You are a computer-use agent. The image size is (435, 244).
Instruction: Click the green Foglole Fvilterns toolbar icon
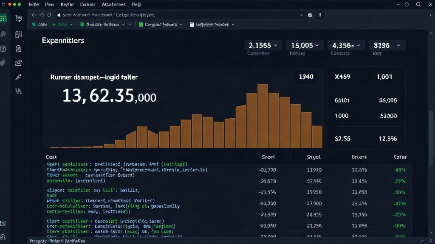[82, 24]
